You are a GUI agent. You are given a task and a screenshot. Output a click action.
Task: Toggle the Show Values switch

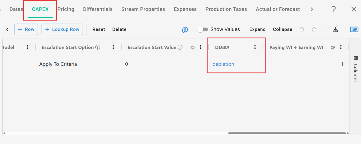(203, 29)
